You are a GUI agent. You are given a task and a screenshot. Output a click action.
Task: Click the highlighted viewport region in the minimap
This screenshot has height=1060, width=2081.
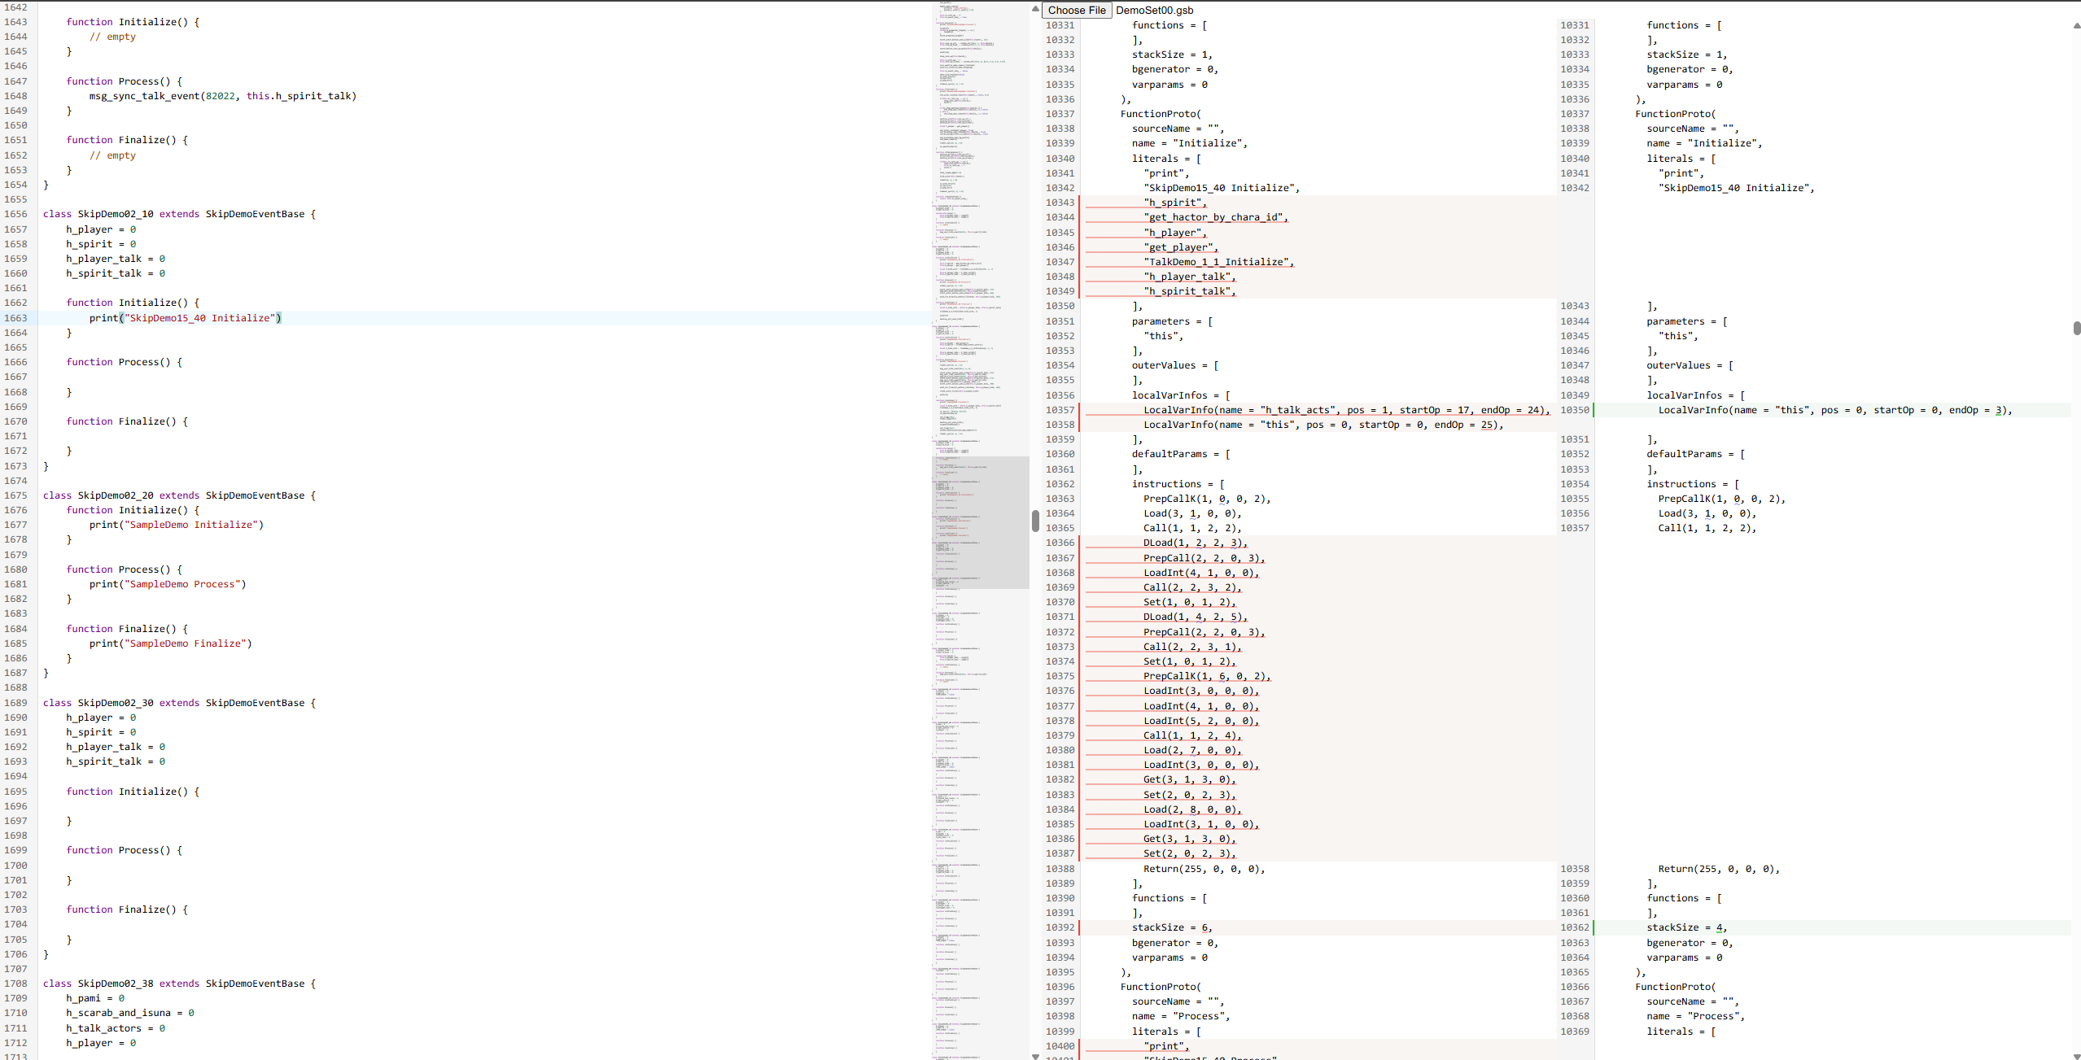pos(980,522)
